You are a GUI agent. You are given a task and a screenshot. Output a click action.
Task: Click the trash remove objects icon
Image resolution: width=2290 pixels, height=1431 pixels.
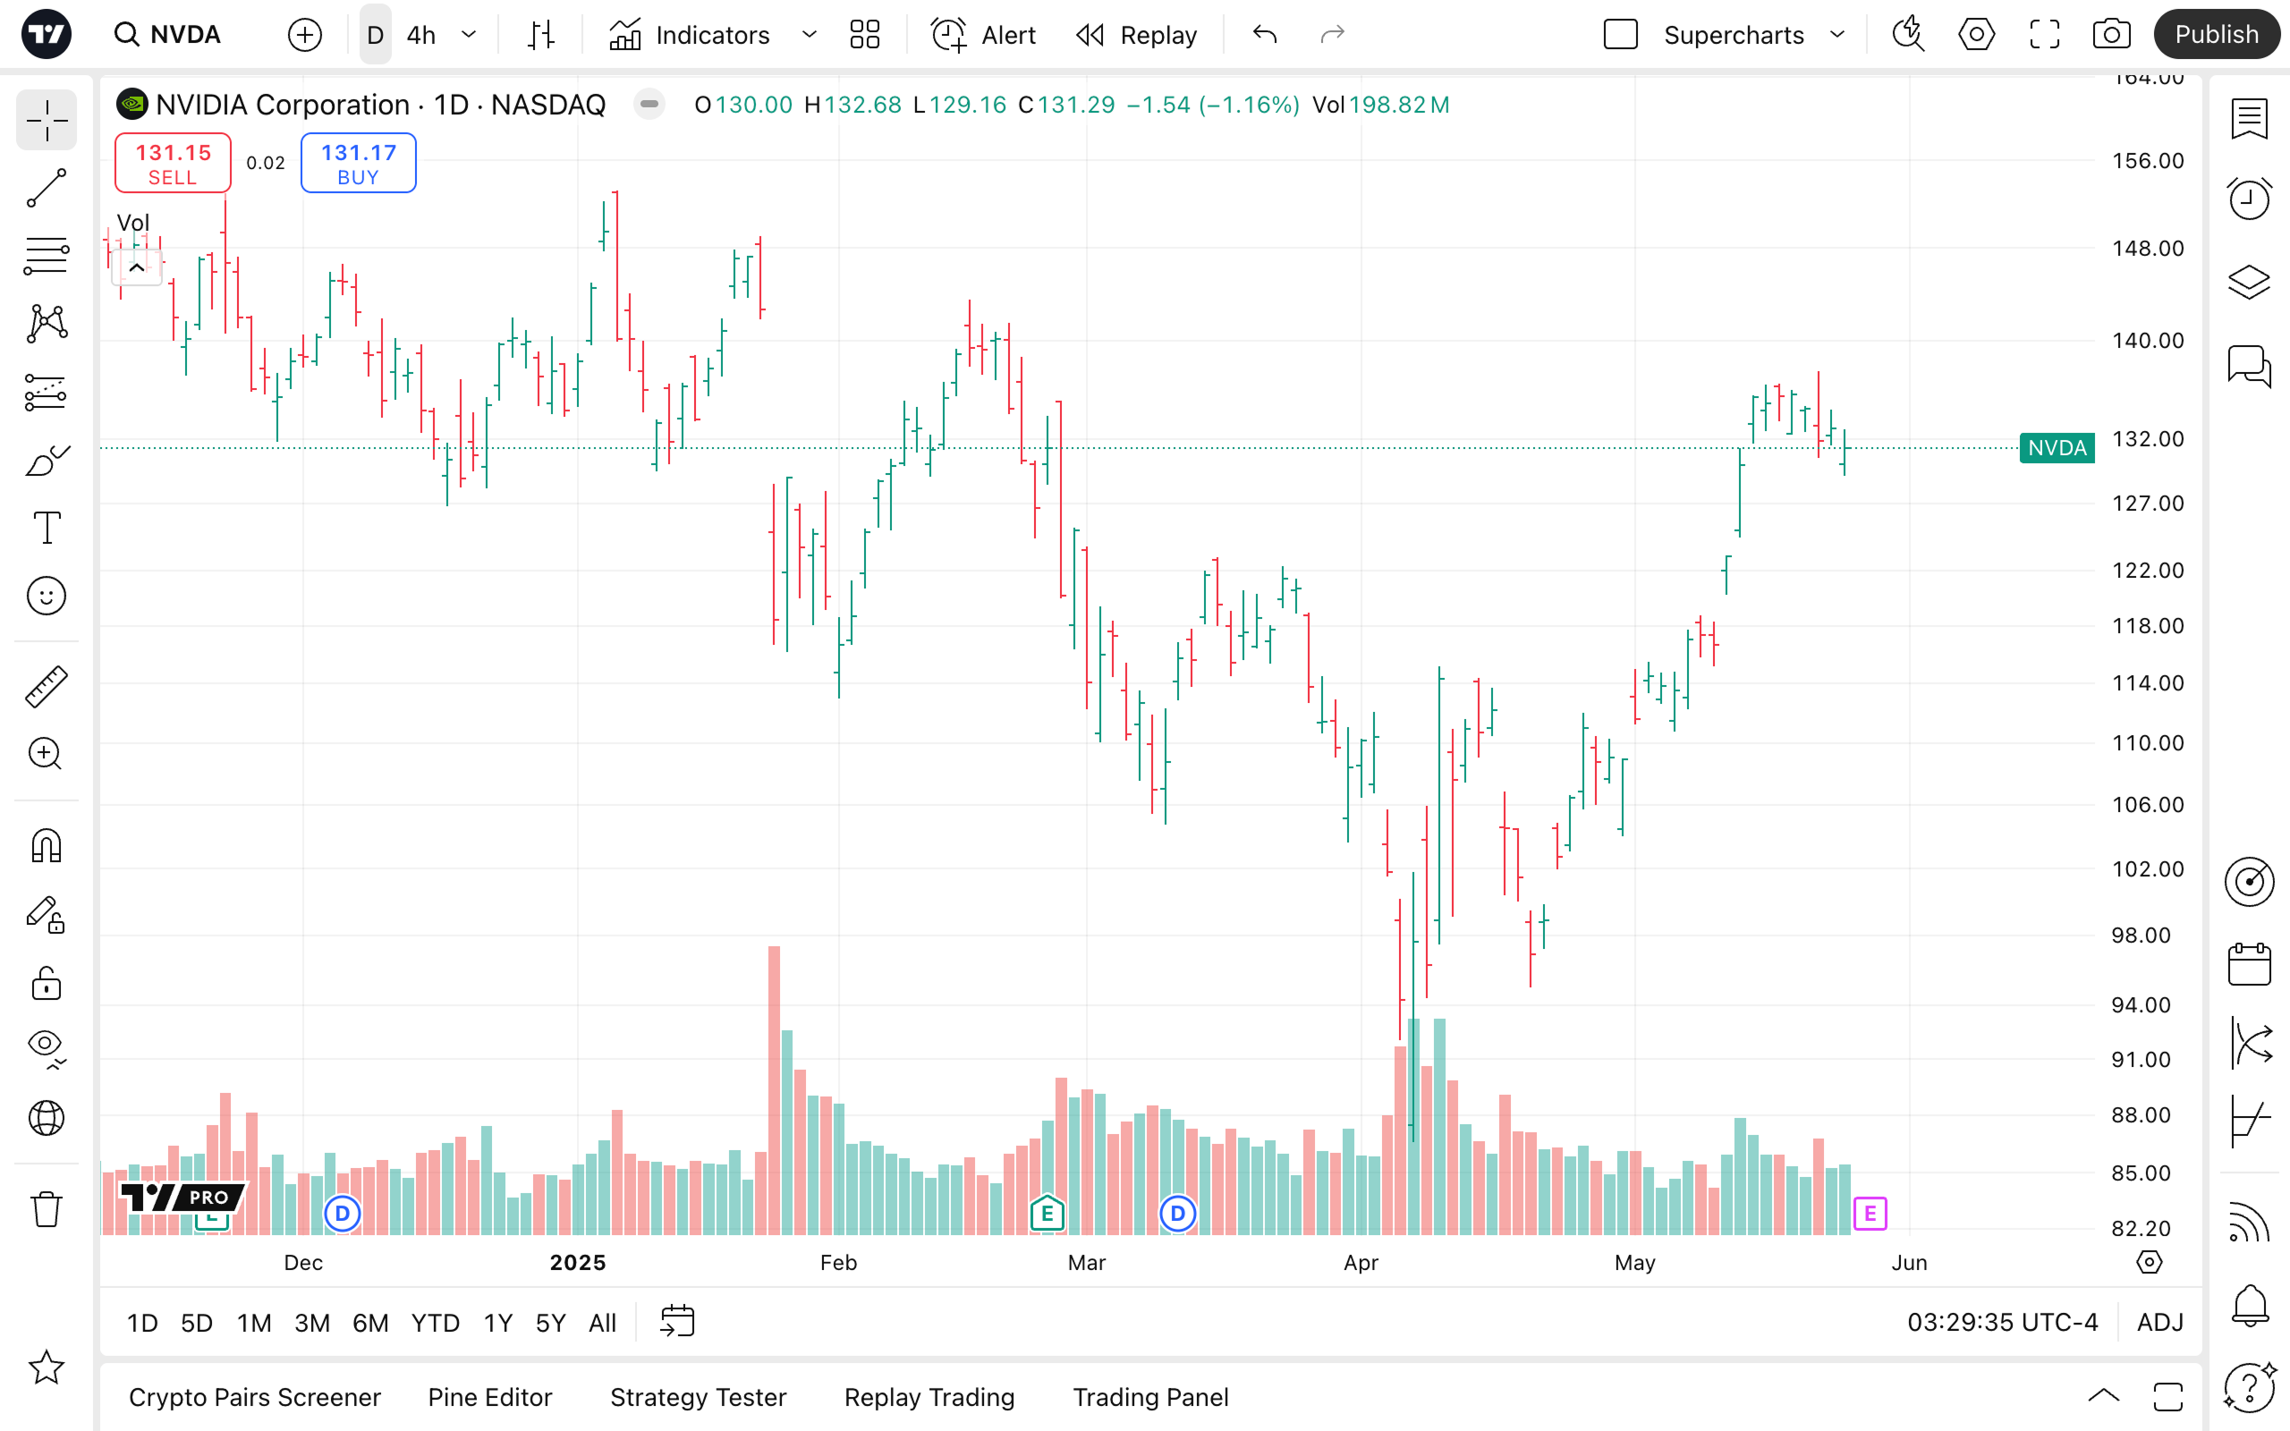point(46,1208)
